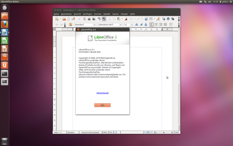233x146 pixels.
Task: Open the Datei menu
Action: click(x=56, y=14)
